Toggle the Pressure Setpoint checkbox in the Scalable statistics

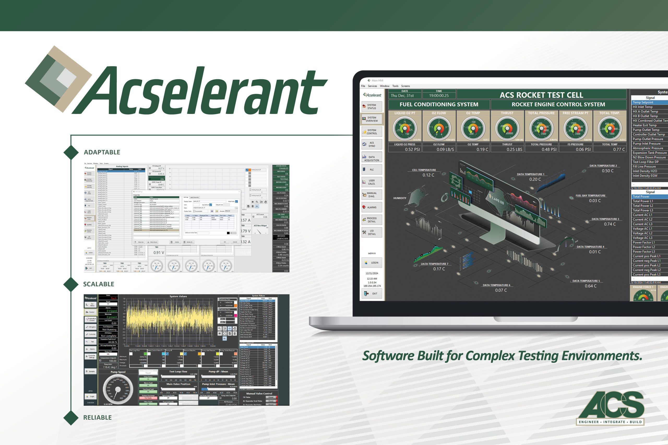[x=186, y=354]
